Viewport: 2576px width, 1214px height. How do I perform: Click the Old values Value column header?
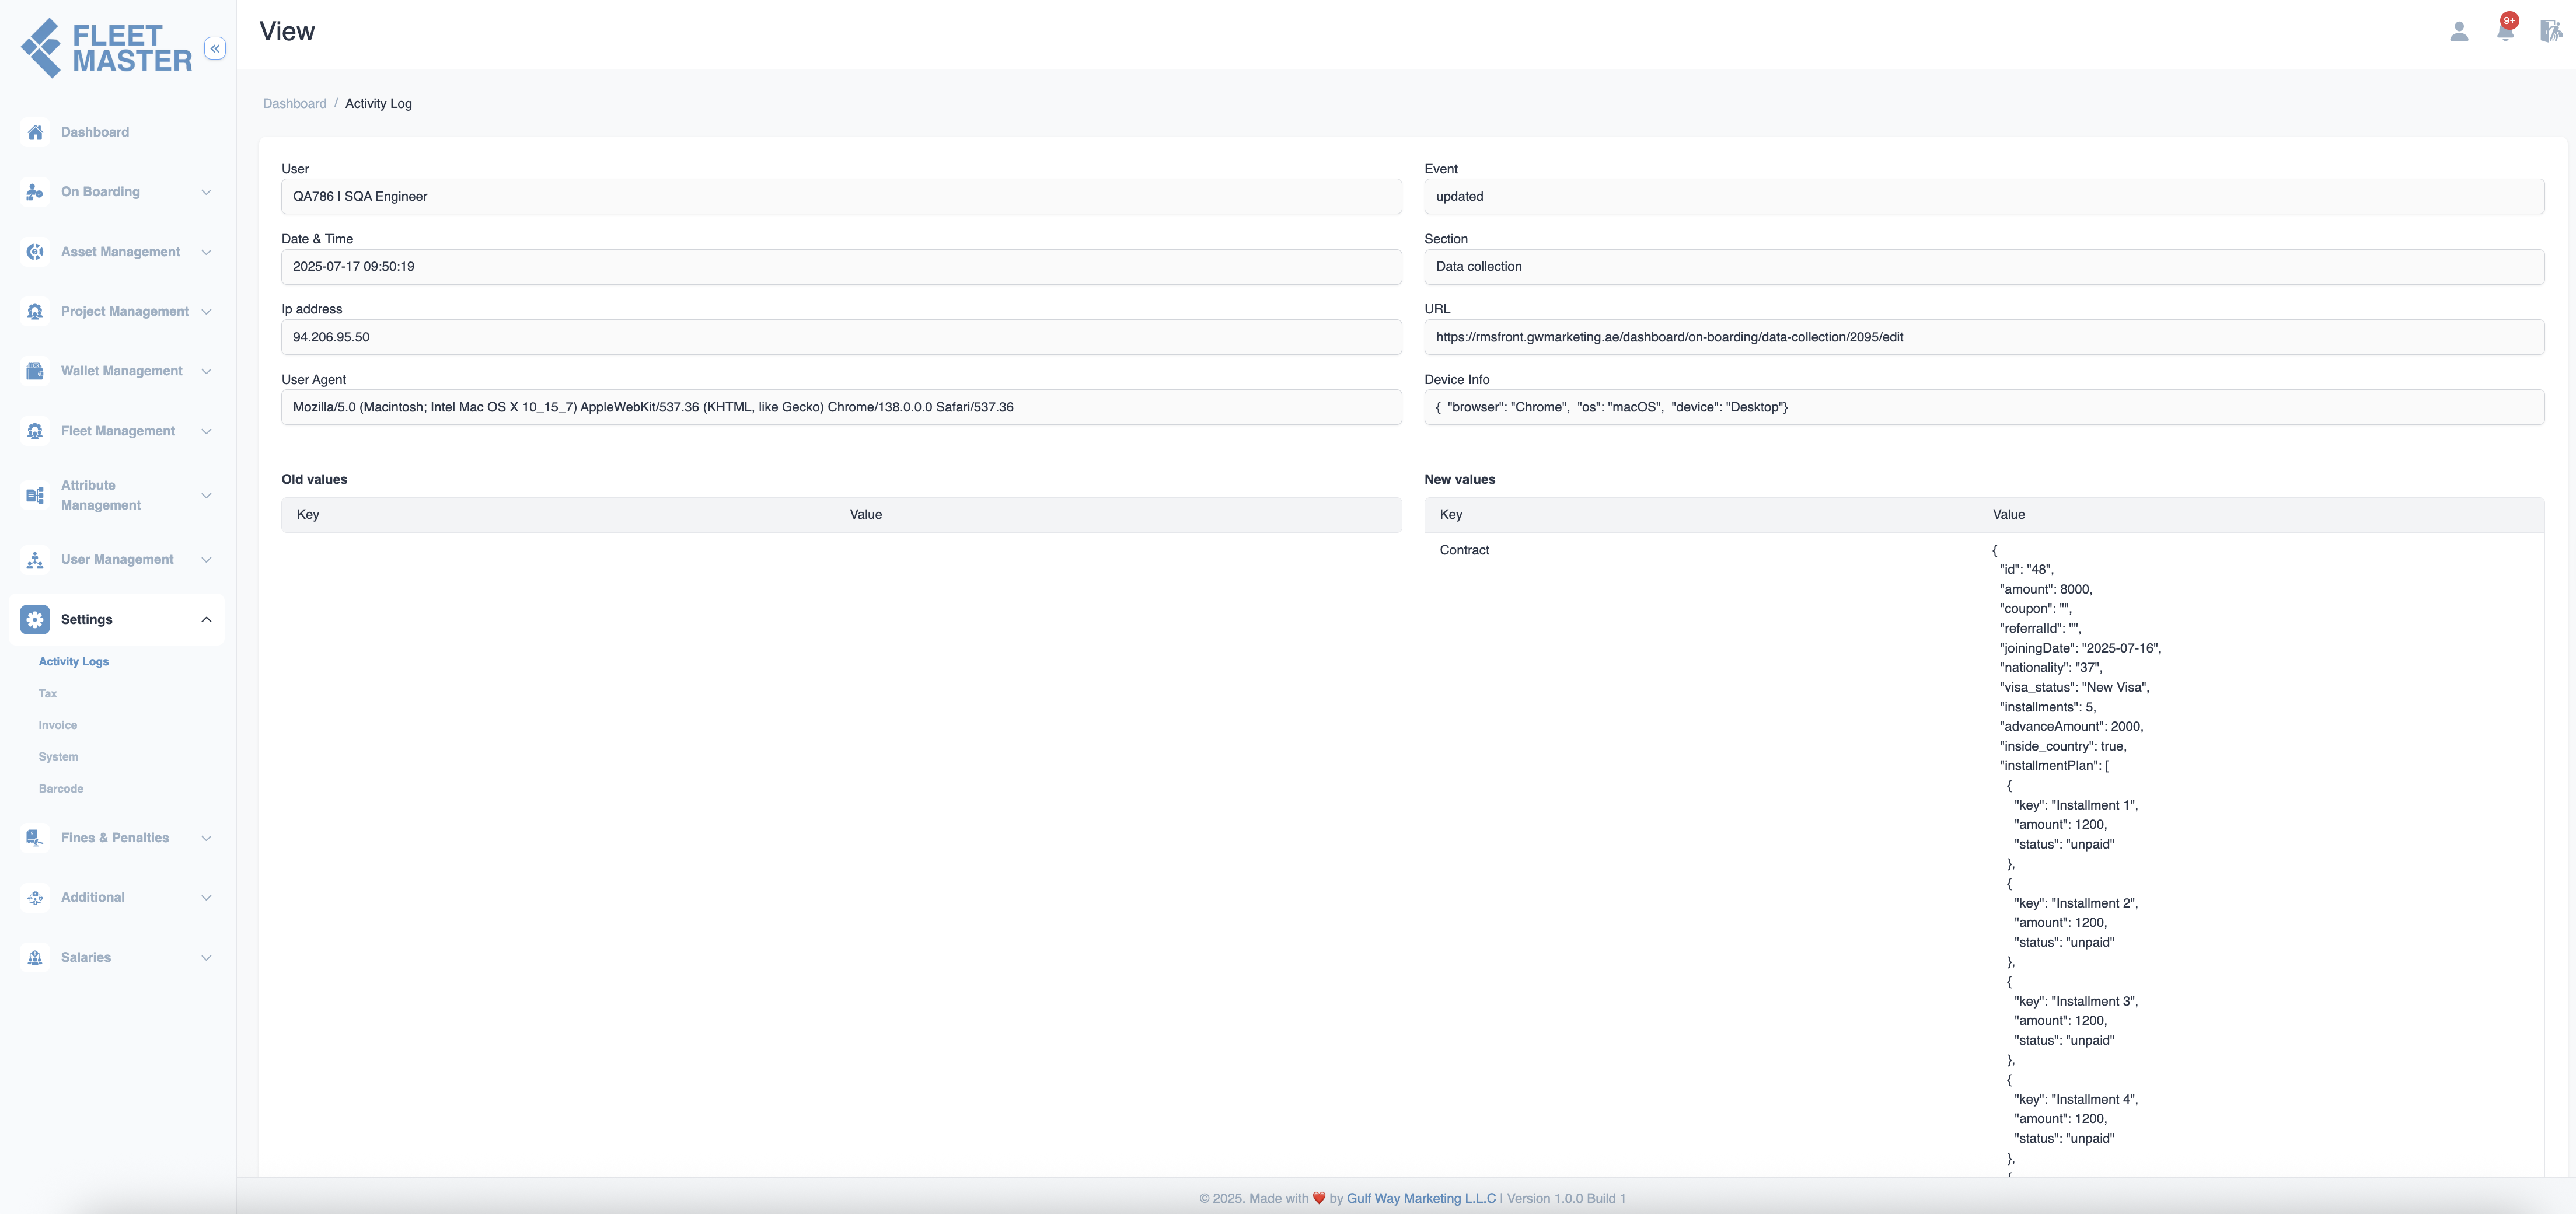coord(1121,514)
